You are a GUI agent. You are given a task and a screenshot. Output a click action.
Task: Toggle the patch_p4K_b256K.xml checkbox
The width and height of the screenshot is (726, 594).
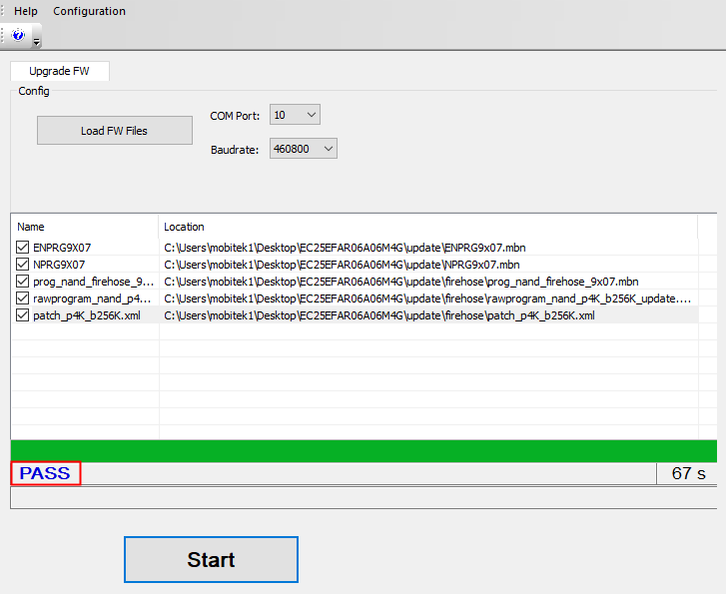pyautogui.click(x=23, y=315)
